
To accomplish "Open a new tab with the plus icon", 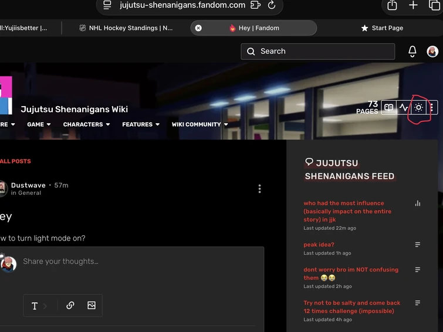I will coord(413,5).
